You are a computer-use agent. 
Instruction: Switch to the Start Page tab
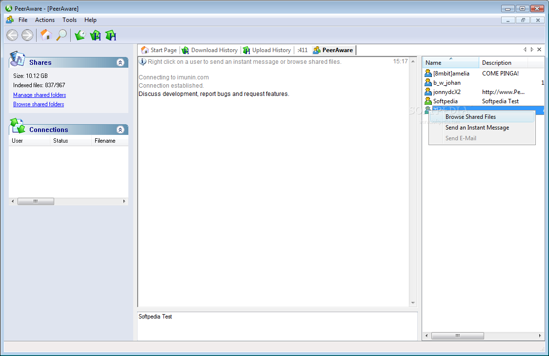tap(159, 50)
